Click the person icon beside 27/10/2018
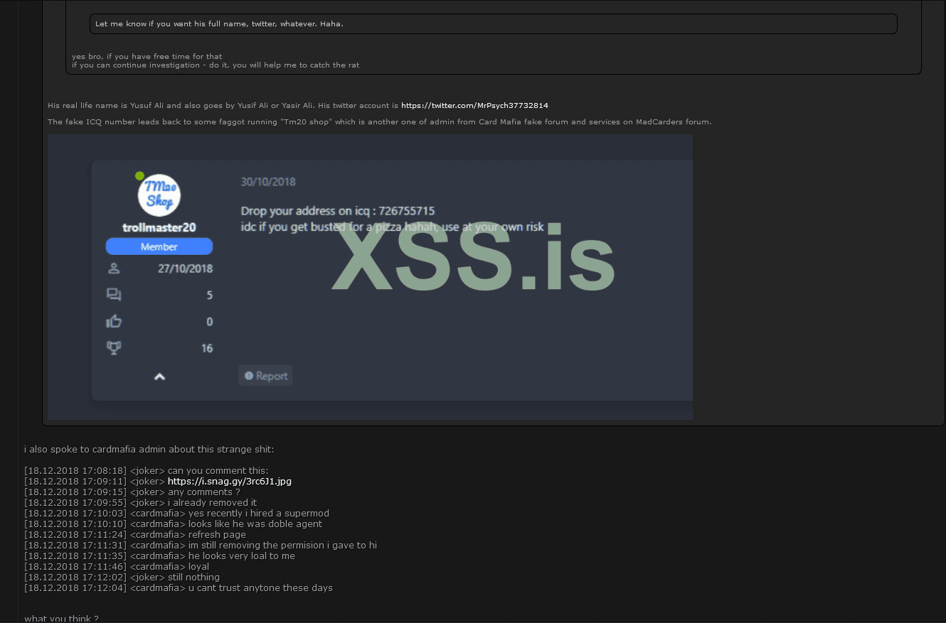This screenshot has width=946, height=623. (113, 269)
